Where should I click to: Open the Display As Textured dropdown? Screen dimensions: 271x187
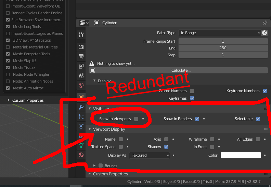pos(150,155)
